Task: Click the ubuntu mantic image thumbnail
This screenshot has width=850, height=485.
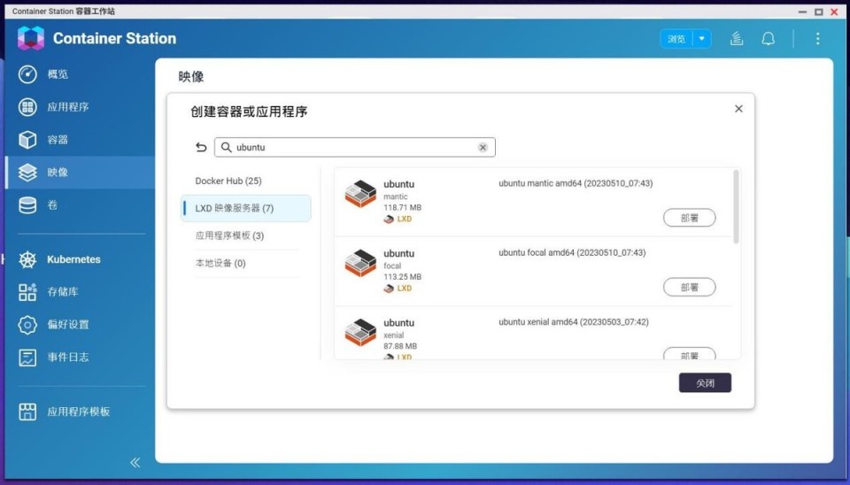Action: pos(360,194)
